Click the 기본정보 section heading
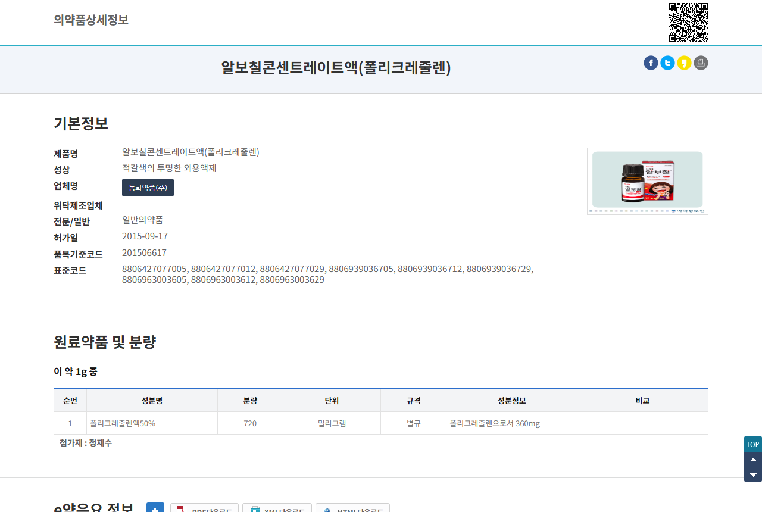Screen dimensions: 762x512 pyautogui.click(x=81, y=123)
